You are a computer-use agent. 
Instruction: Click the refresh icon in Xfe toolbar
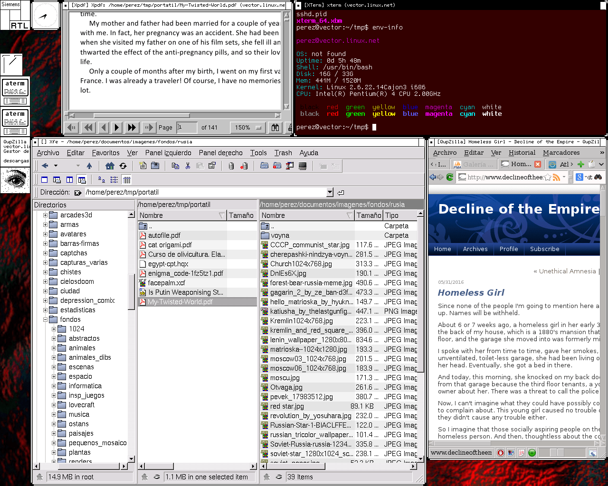123,166
